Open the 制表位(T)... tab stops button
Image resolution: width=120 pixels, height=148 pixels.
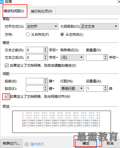click(11, 143)
